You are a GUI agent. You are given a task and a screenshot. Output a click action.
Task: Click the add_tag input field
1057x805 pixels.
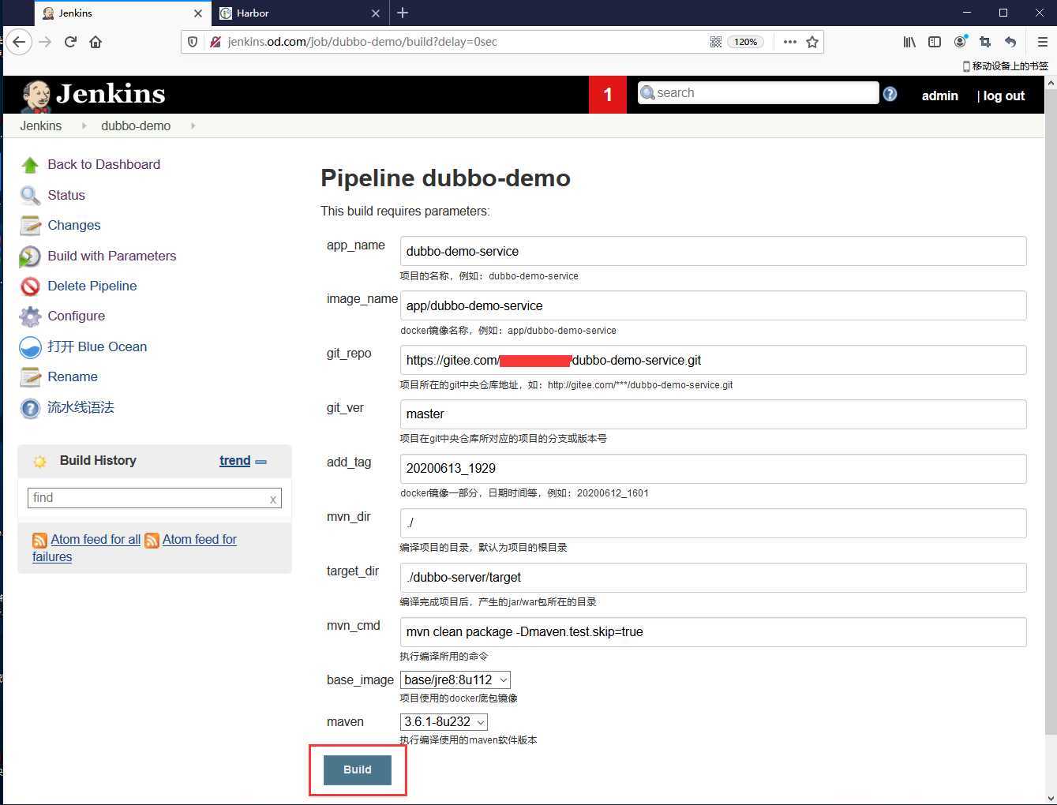[x=713, y=468]
